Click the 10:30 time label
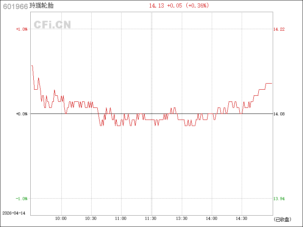The width and height of the screenshot is (303, 227). (91, 219)
